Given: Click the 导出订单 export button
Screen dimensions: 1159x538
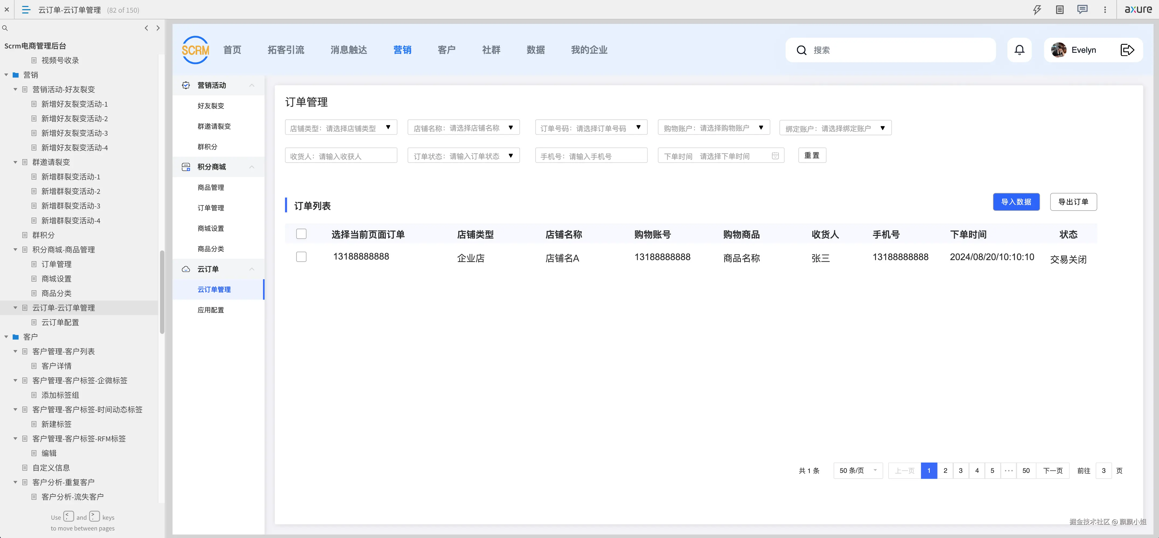Looking at the screenshot, I should (x=1074, y=201).
